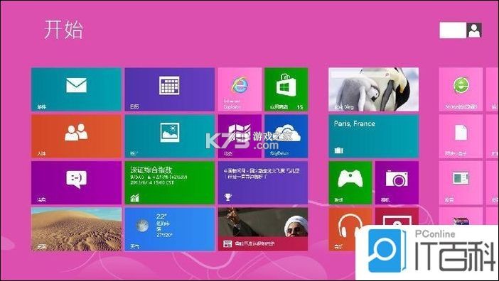Open the Photos tile
Image resolution: width=499 pixels, height=281 pixels.
pyautogui.click(x=169, y=136)
